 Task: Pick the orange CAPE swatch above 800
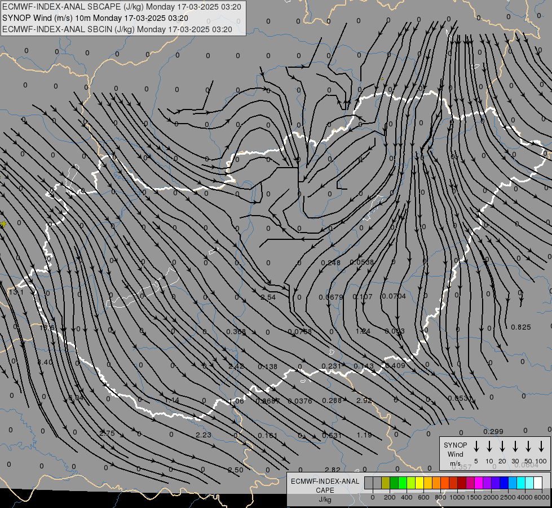(436, 483)
